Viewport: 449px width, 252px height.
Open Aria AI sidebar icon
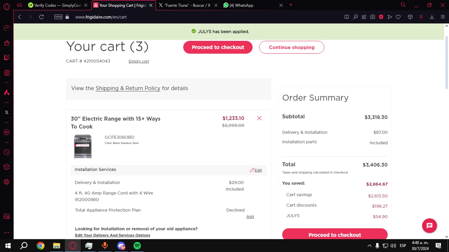(7, 92)
